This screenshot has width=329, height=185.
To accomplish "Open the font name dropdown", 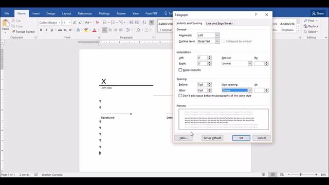I will [60, 23].
